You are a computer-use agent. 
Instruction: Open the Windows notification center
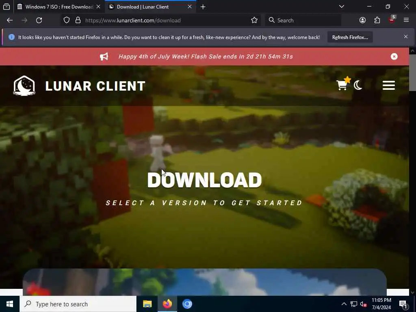(x=403, y=304)
